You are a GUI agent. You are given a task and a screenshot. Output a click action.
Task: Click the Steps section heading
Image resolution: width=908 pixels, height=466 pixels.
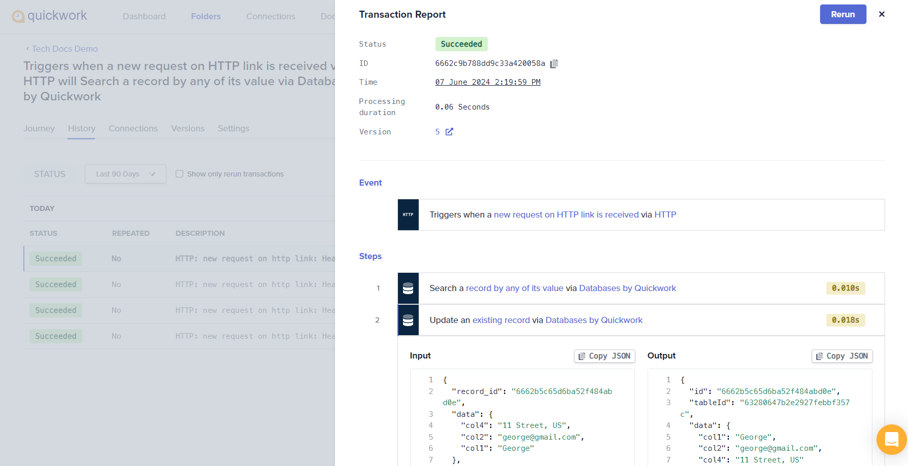[371, 257]
